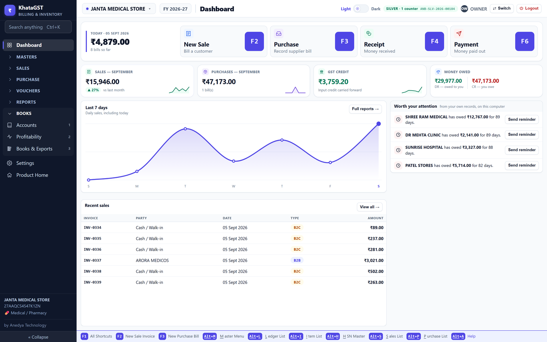Click the Purchases — September box icon

click(205, 72)
